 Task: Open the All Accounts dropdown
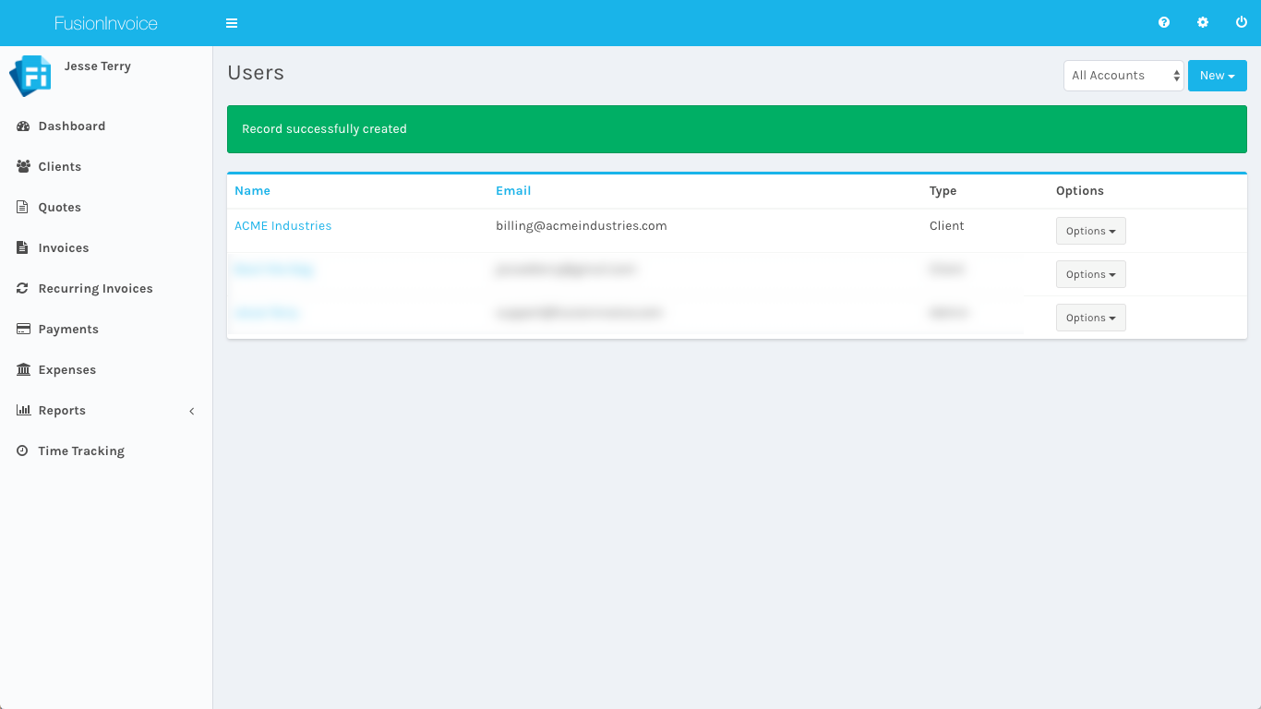pos(1123,76)
